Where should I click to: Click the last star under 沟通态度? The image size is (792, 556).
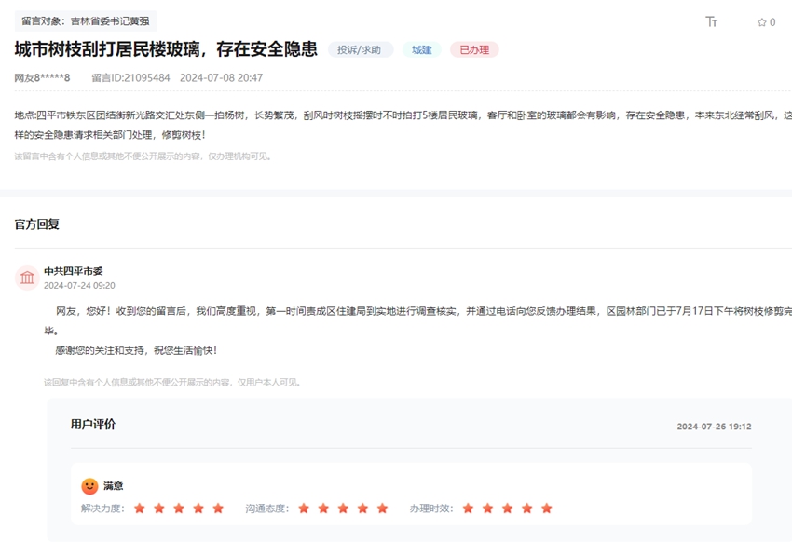tap(380, 509)
